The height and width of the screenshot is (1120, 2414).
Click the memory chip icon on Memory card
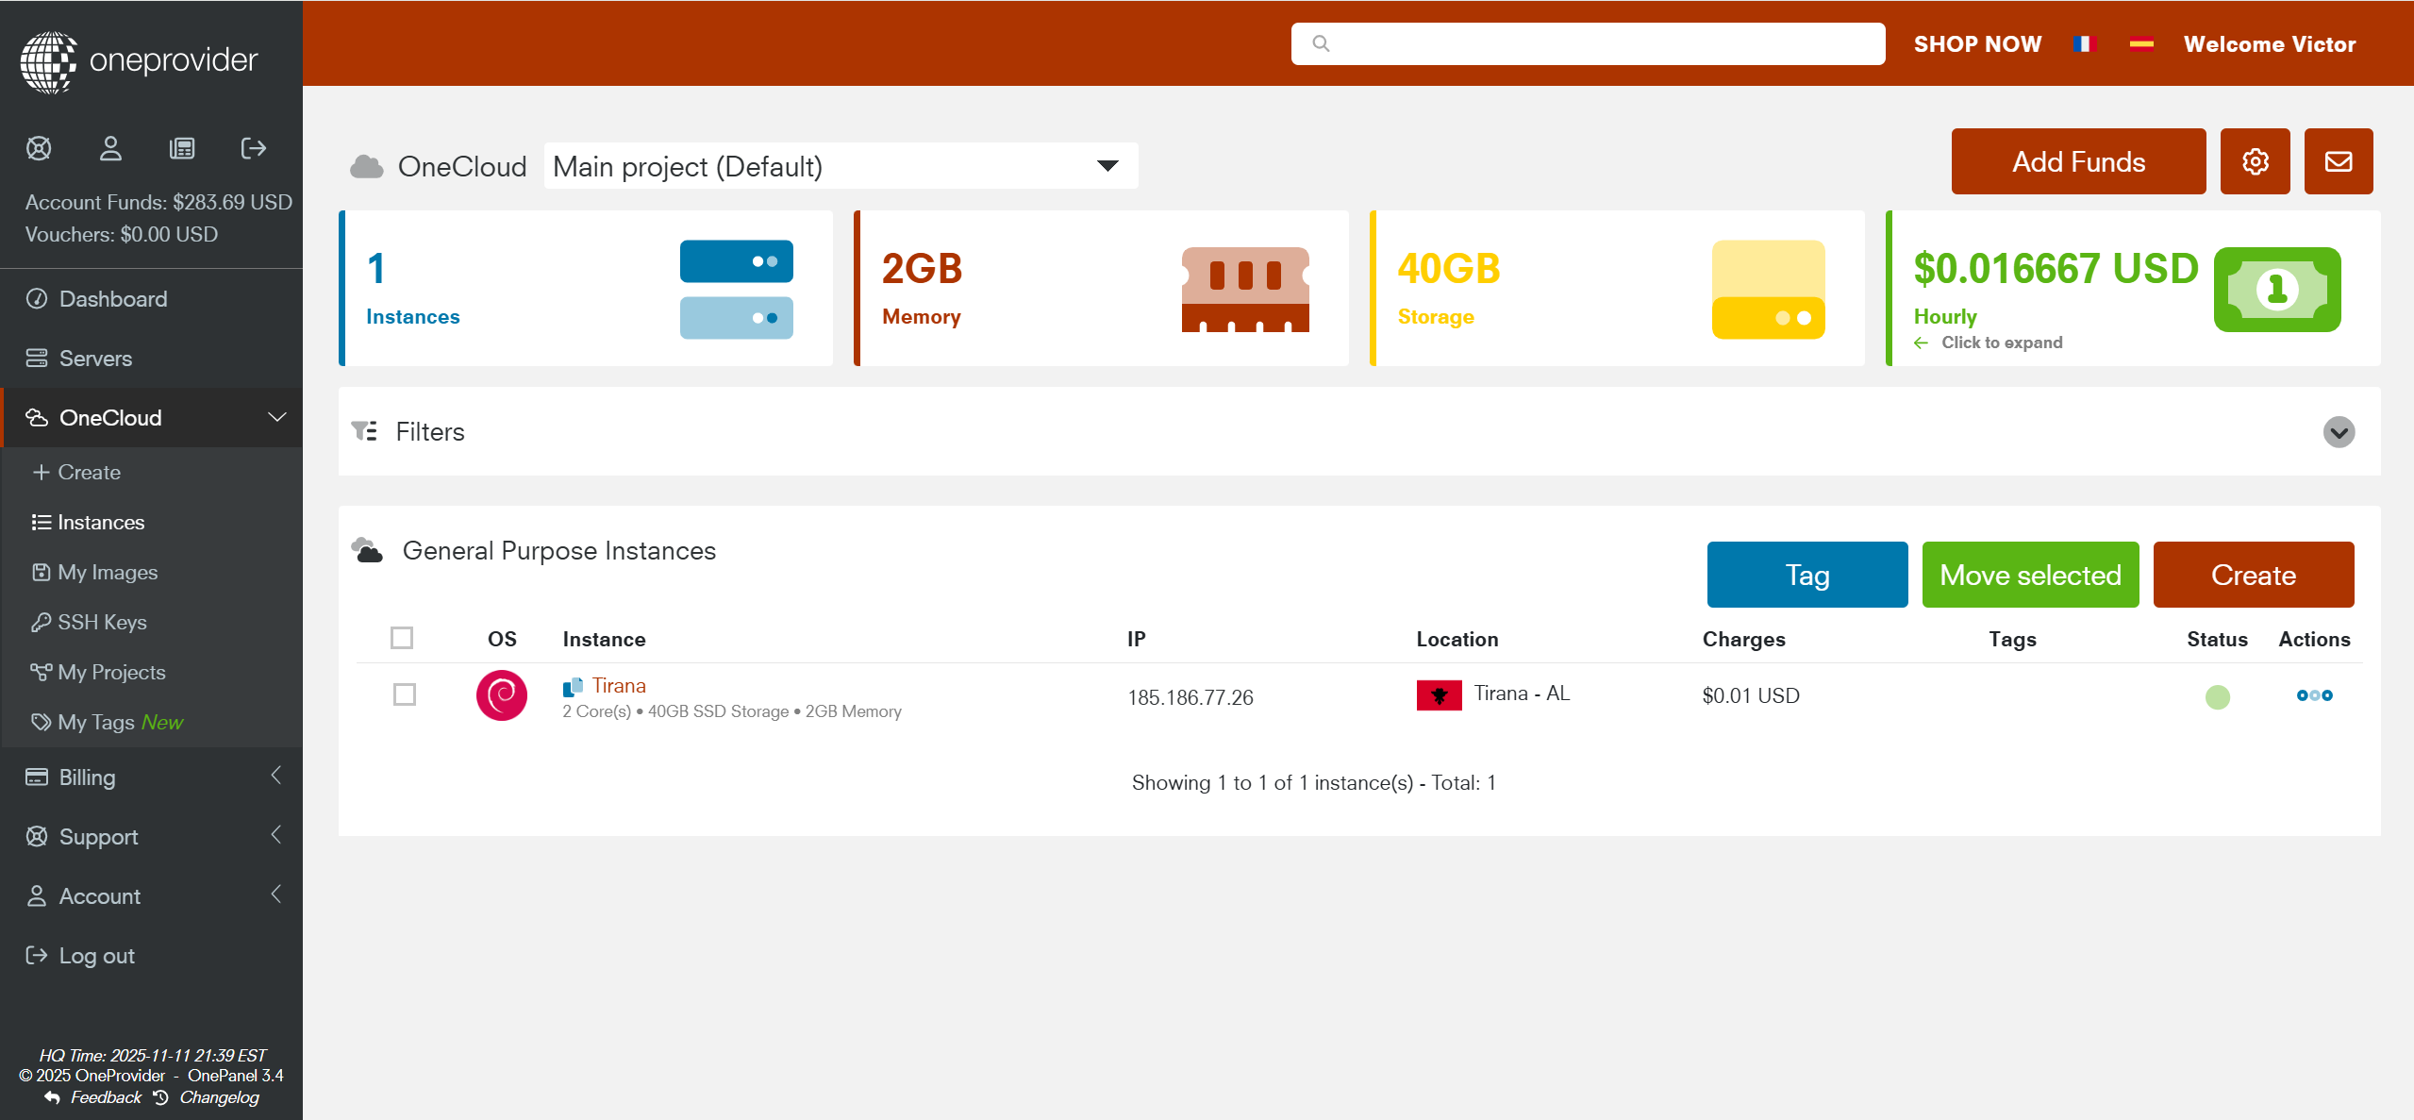[x=1245, y=290]
